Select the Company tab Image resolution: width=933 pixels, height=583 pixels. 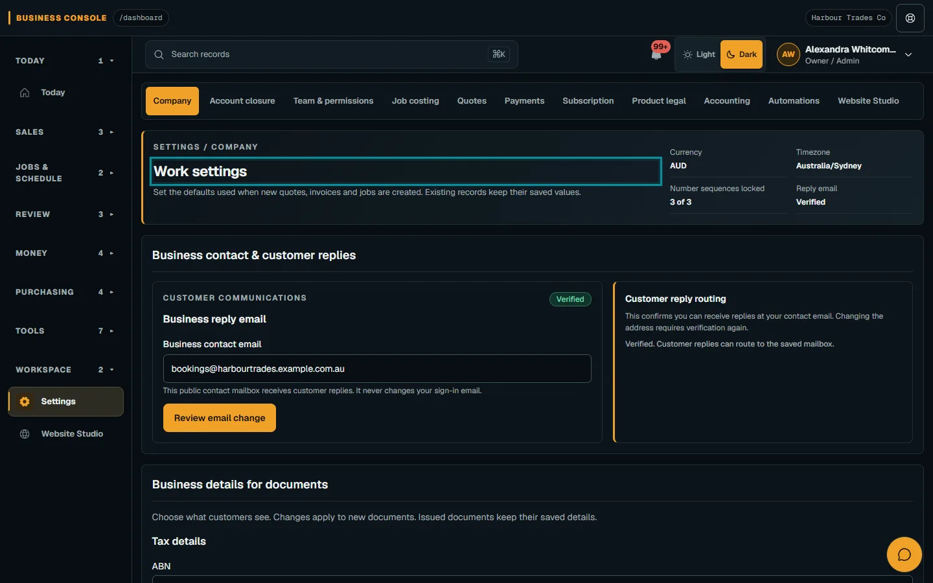[172, 101]
